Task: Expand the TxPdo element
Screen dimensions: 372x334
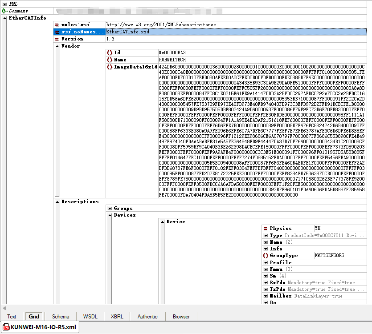Action: pyautogui.click(x=266, y=289)
